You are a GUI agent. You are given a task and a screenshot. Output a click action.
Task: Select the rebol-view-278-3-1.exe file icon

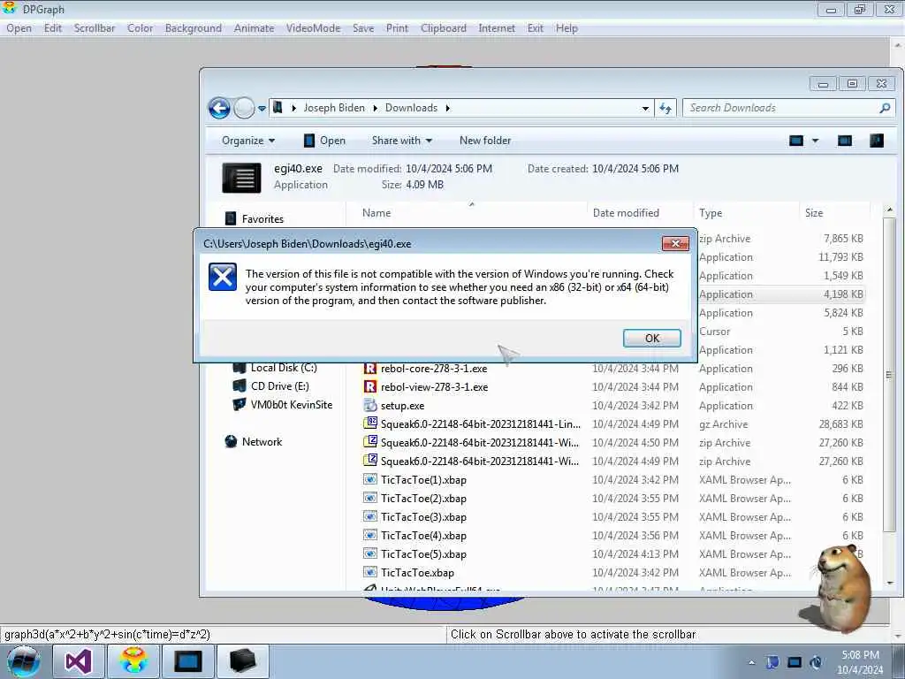[x=370, y=387]
